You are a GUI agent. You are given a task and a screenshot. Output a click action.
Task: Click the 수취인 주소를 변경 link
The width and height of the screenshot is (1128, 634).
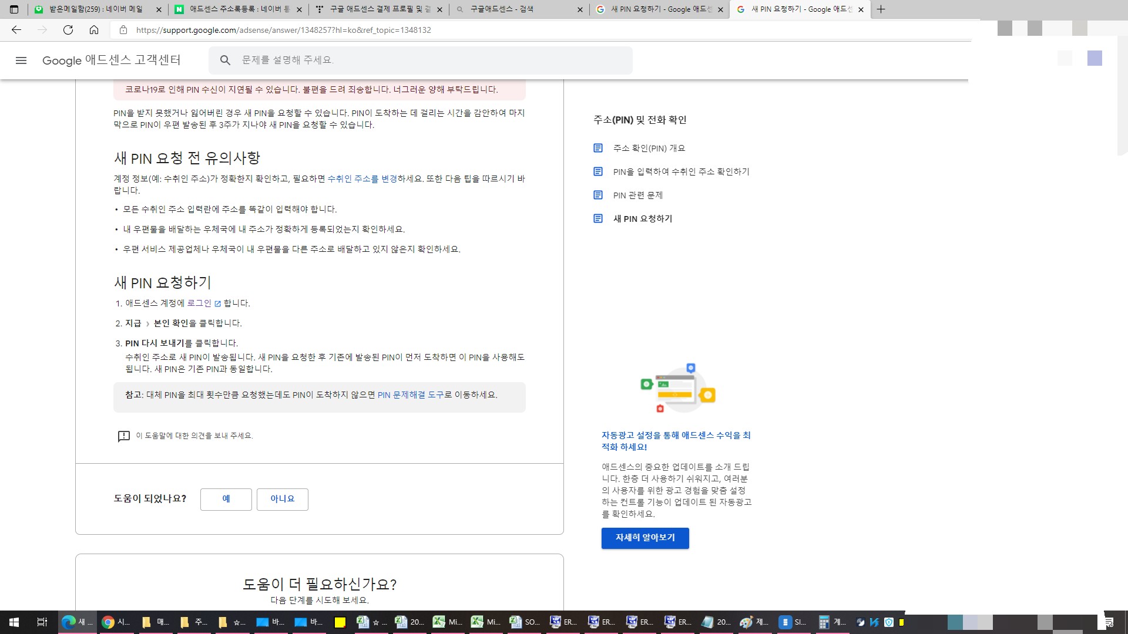pyautogui.click(x=362, y=178)
